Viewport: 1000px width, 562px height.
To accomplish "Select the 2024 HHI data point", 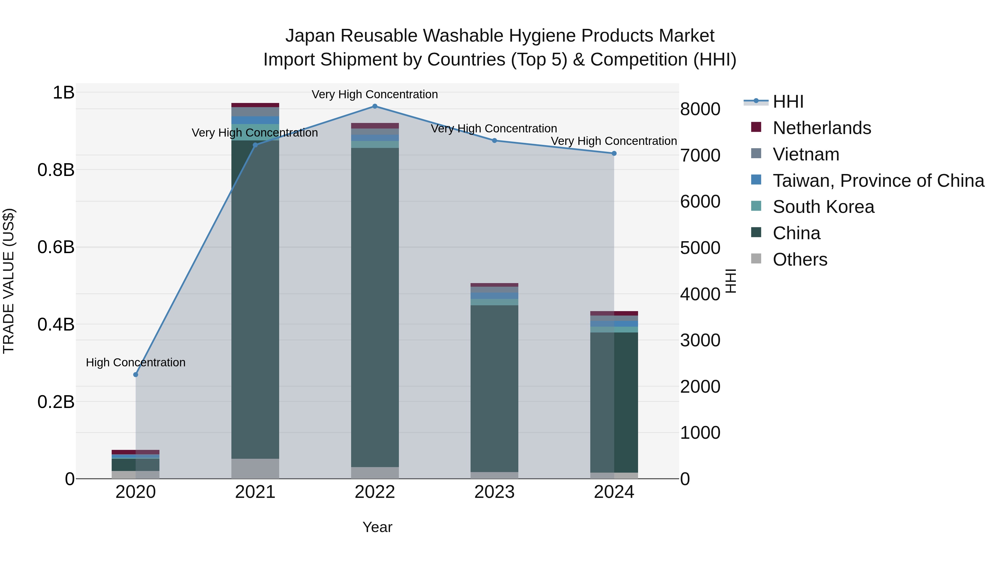I will coord(614,153).
